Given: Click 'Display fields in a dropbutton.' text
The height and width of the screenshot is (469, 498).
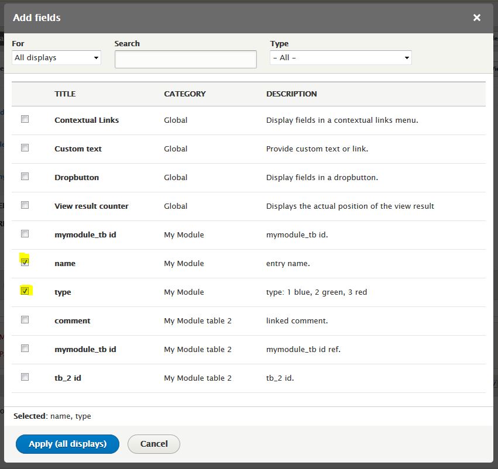Looking at the screenshot, I should [x=322, y=177].
